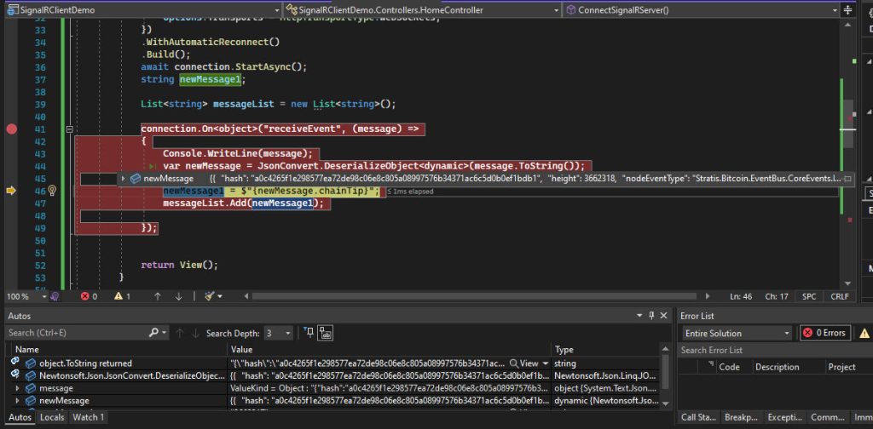Pin the newMessage data tip
Viewport: 873px width, 429px height.
847,179
